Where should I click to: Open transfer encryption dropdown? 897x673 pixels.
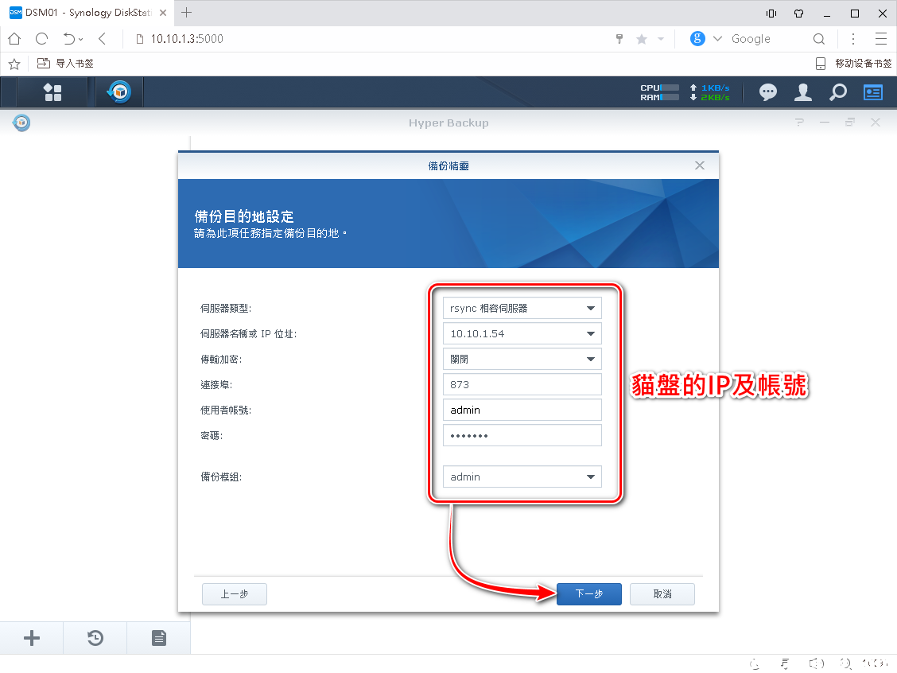click(590, 360)
